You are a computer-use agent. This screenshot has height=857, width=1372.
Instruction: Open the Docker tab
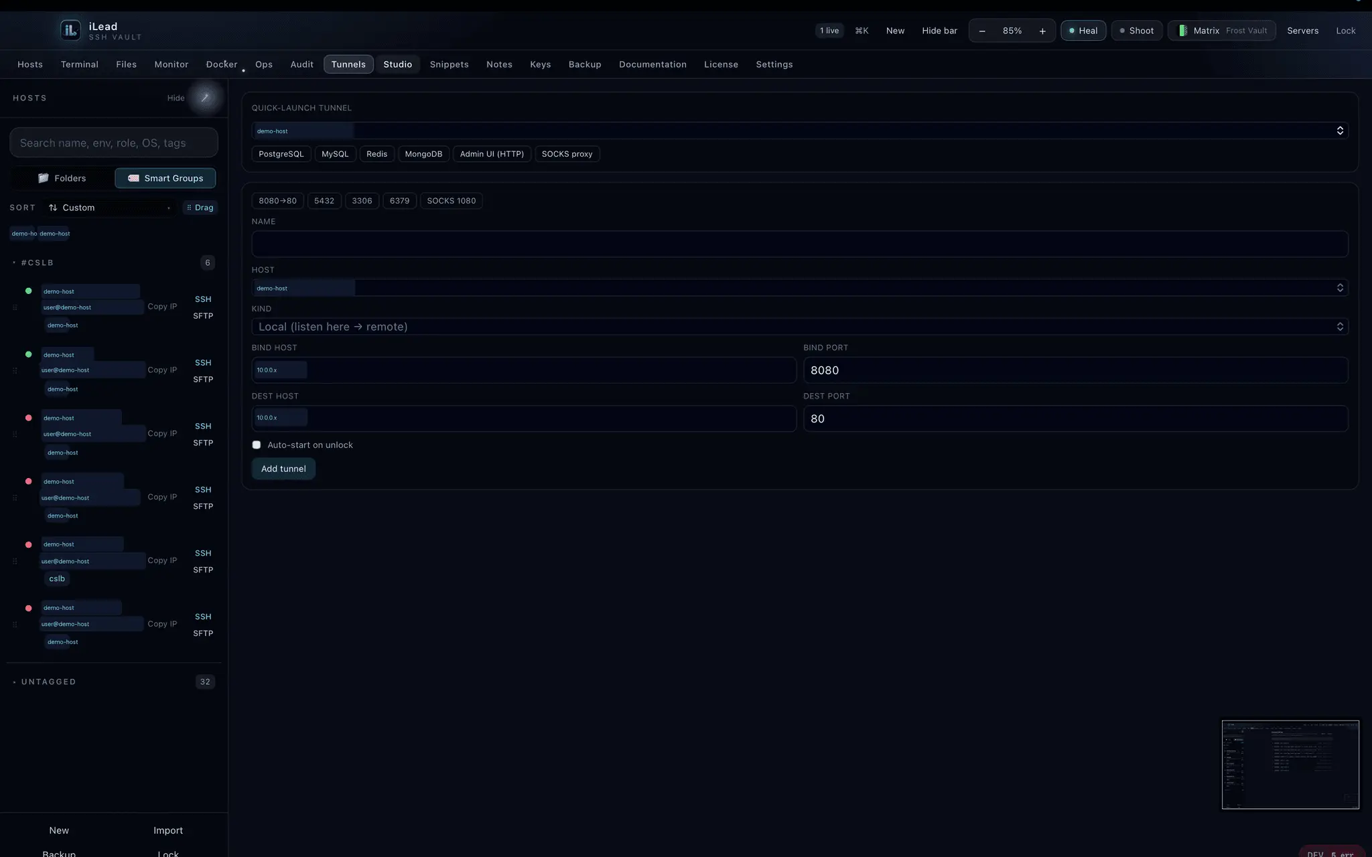click(x=222, y=64)
